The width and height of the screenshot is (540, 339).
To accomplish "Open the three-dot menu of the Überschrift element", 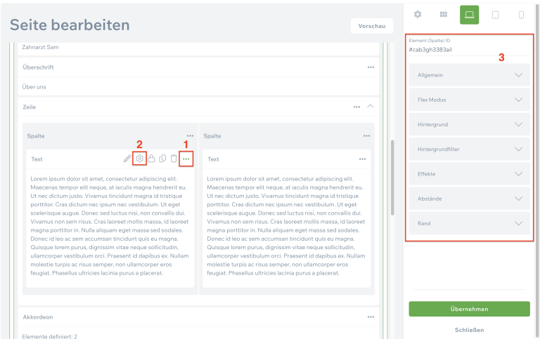I will (x=371, y=67).
